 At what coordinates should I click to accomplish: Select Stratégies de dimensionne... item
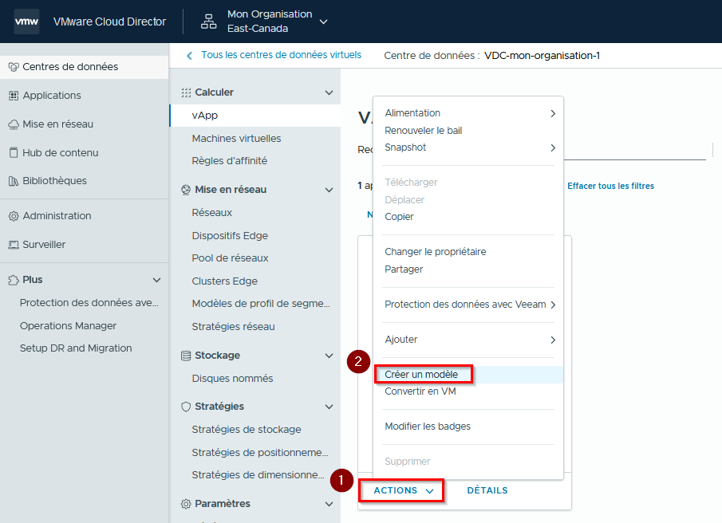(x=258, y=475)
